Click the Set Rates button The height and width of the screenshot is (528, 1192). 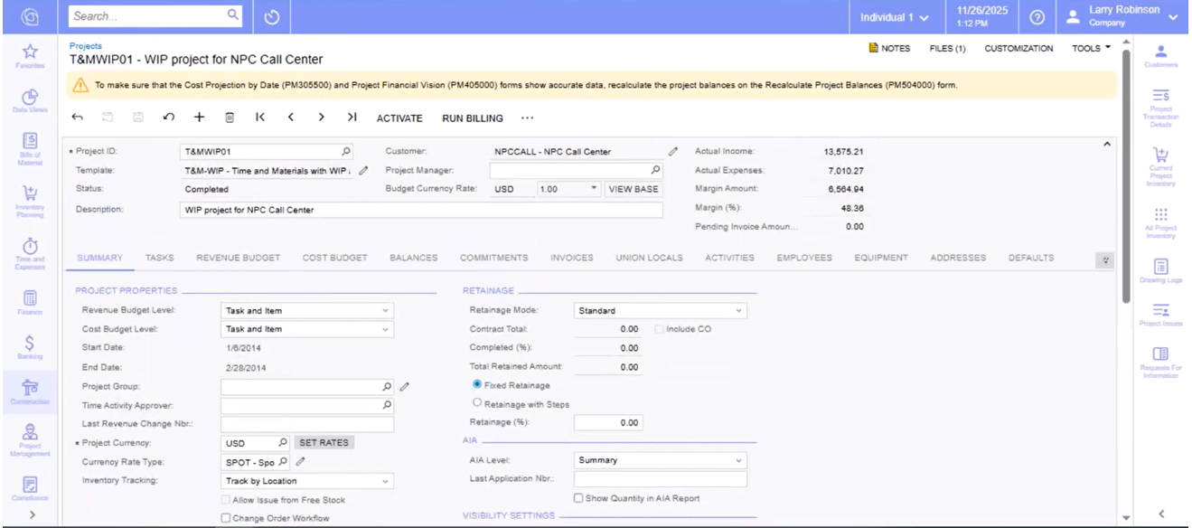(x=324, y=443)
